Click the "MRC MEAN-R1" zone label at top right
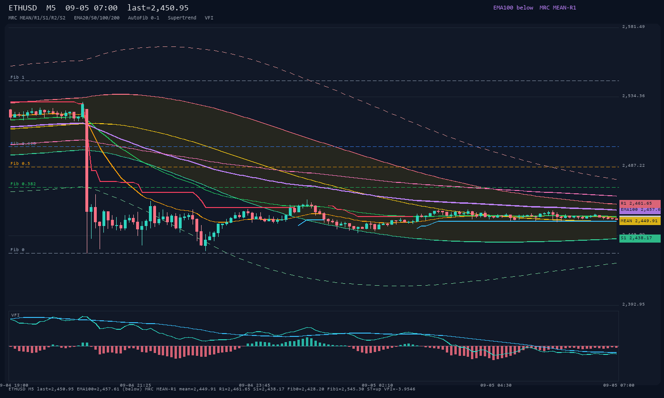The width and height of the screenshot is (664, 398). (x=558, y=8)
